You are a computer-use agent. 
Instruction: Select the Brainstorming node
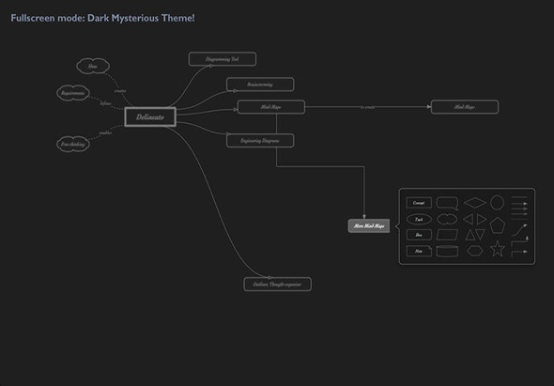click(x=260, y=85)
